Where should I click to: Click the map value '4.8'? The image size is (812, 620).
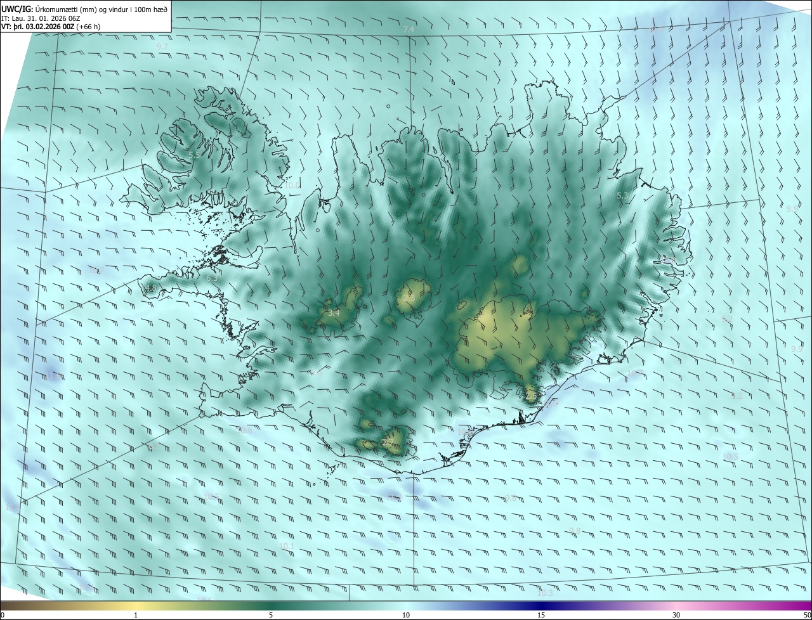(x=150, y=288)
